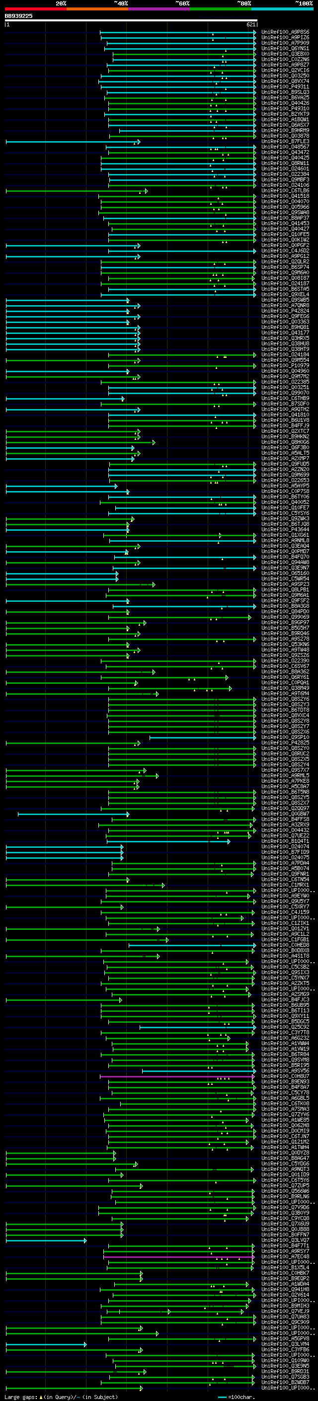Select label UniRef100_C0HED8
The width and height of the screenshot is (318, 1401).
(285, 945)
